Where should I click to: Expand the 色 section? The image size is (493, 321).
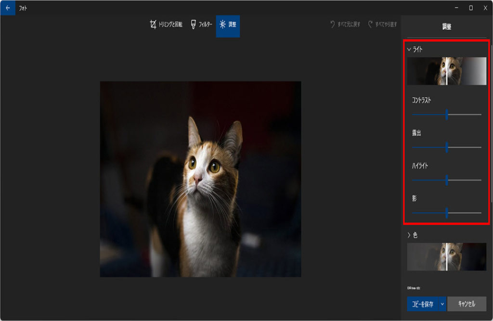coord(409,235)
